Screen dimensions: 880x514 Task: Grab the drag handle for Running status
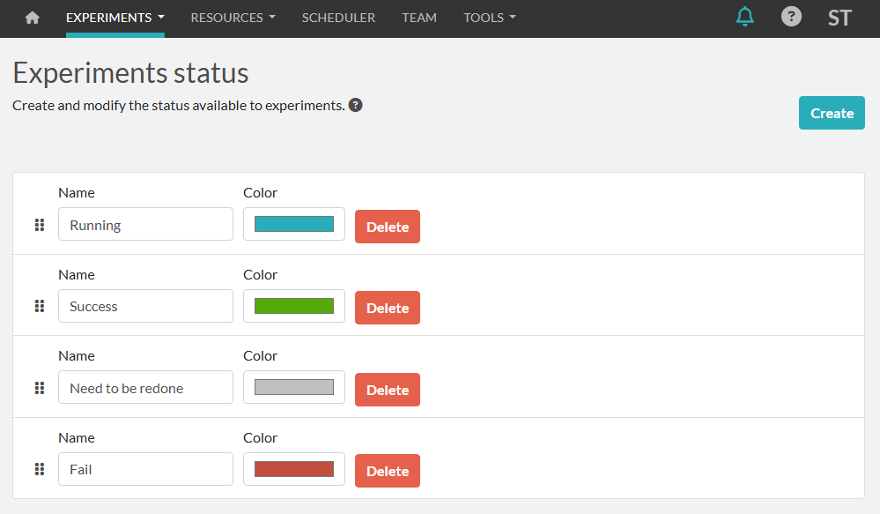coord(39,225)
